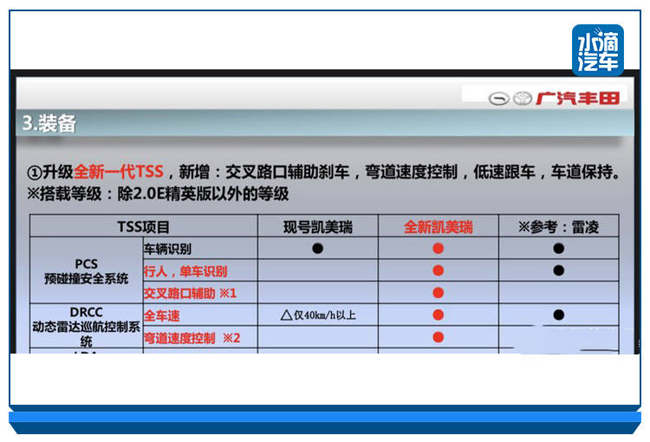Image resolution: width=650 pixels, height=442 pixels.
Task: Click the '弯道速度控制 ※2' row label
Action: [x=192, y=338]
